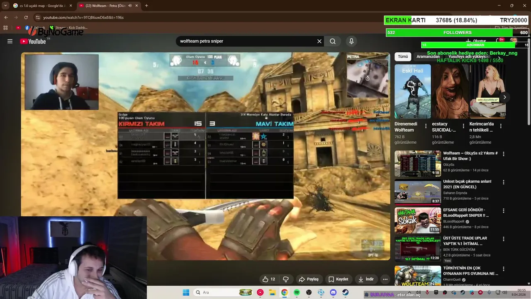Show more shorts with the right chevron
Viewport: 531px width, 299px height.
pyautogui.click(x=504, y=97)
